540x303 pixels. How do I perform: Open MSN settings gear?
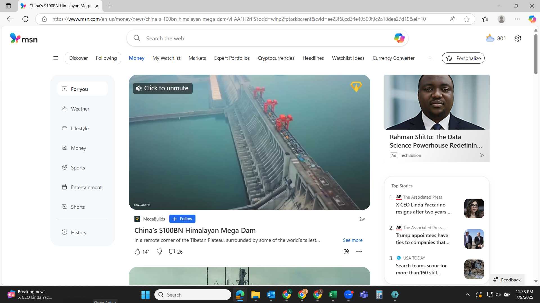pyautogui.click(x=517, y=38)
